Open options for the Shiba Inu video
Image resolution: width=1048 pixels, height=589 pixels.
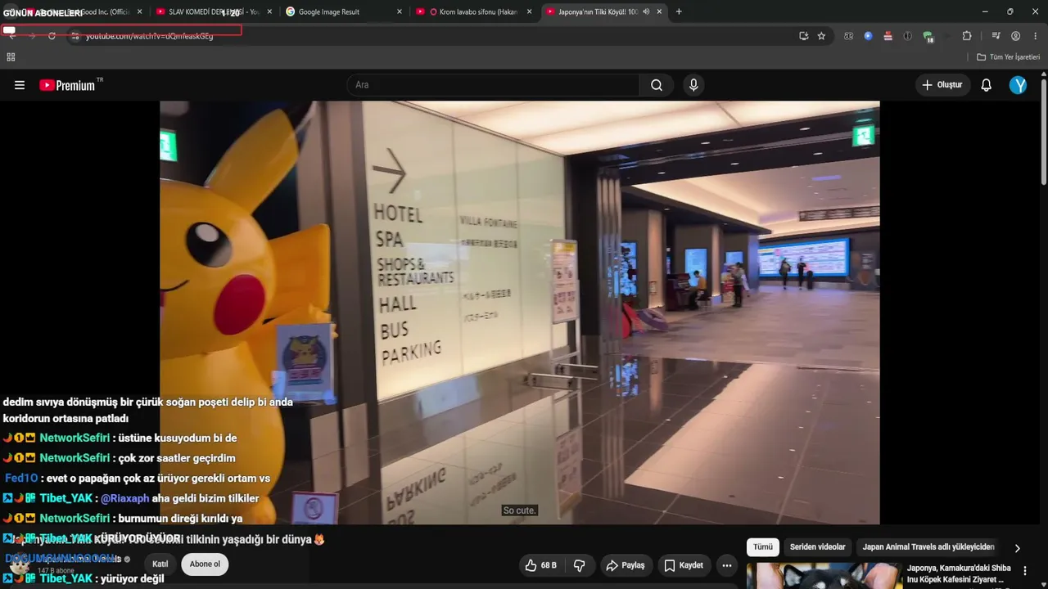(1024, 571)
